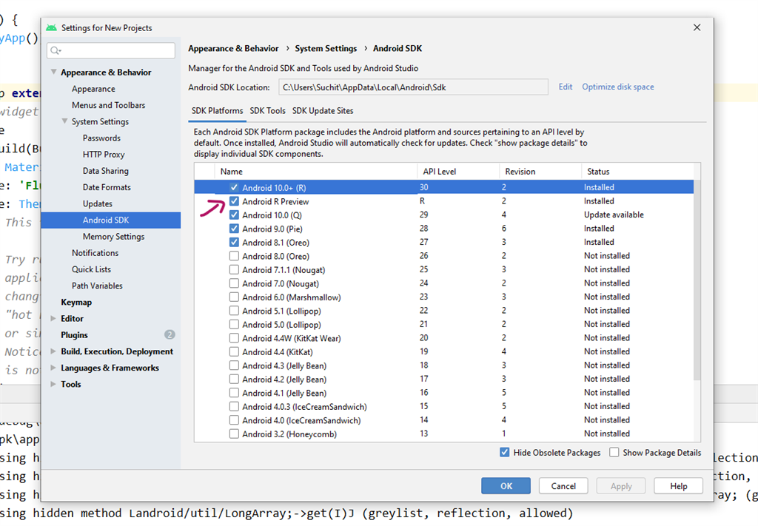Select Android SDK in the settings tree
This screenshot has height=526, width=758.
pos(111,220)
